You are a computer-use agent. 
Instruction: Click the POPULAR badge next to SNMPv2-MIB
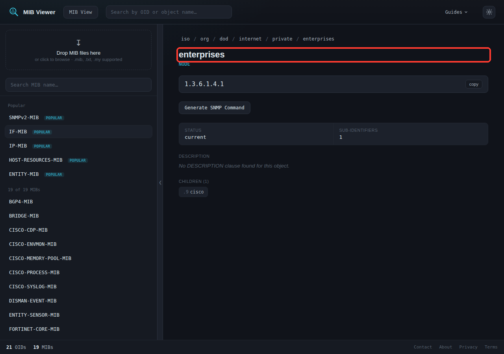coord(54,118)
